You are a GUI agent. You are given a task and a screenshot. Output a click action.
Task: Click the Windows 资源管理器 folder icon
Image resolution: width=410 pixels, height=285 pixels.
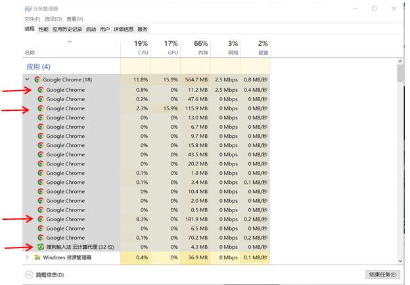click(x=37, y=257)
